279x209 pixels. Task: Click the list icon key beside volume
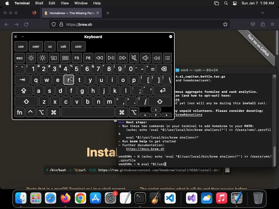click(168, 58)
